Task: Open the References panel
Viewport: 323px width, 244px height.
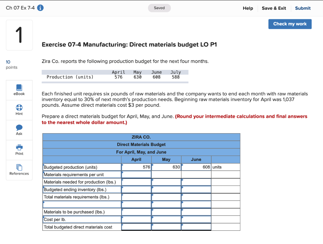Action: (19, 170)
